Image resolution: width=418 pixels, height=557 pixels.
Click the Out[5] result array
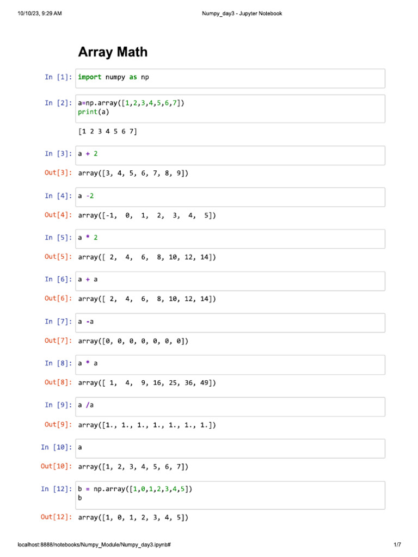click(x=147, y=257)
